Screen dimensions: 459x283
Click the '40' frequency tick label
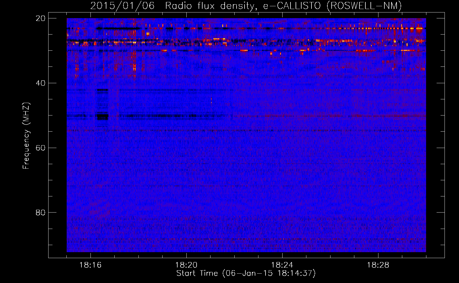(x=41, y=83)
